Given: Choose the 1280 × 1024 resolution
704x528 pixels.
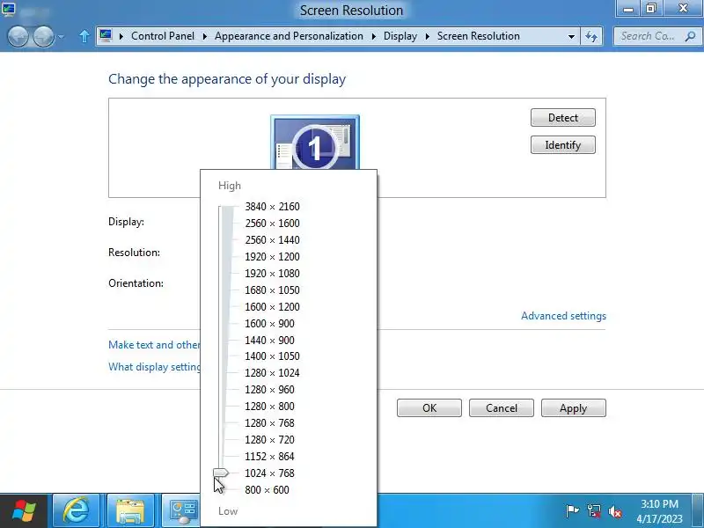Looking at the screenshot, I should (x=272, y=372).
